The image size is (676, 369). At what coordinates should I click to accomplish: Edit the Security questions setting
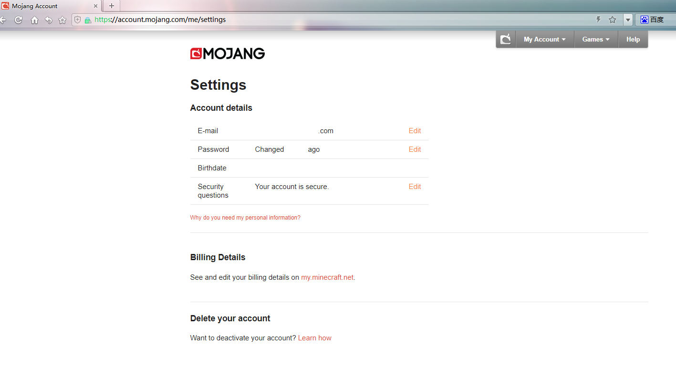click(x=415, y=187)
